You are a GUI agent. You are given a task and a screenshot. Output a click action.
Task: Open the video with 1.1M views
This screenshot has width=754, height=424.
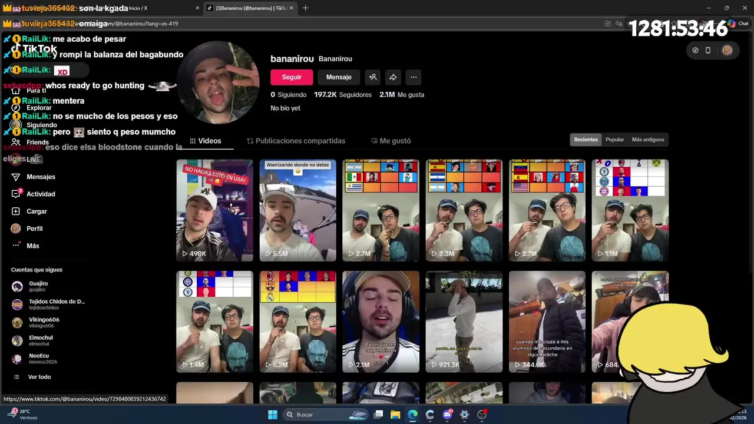point(630,210)
